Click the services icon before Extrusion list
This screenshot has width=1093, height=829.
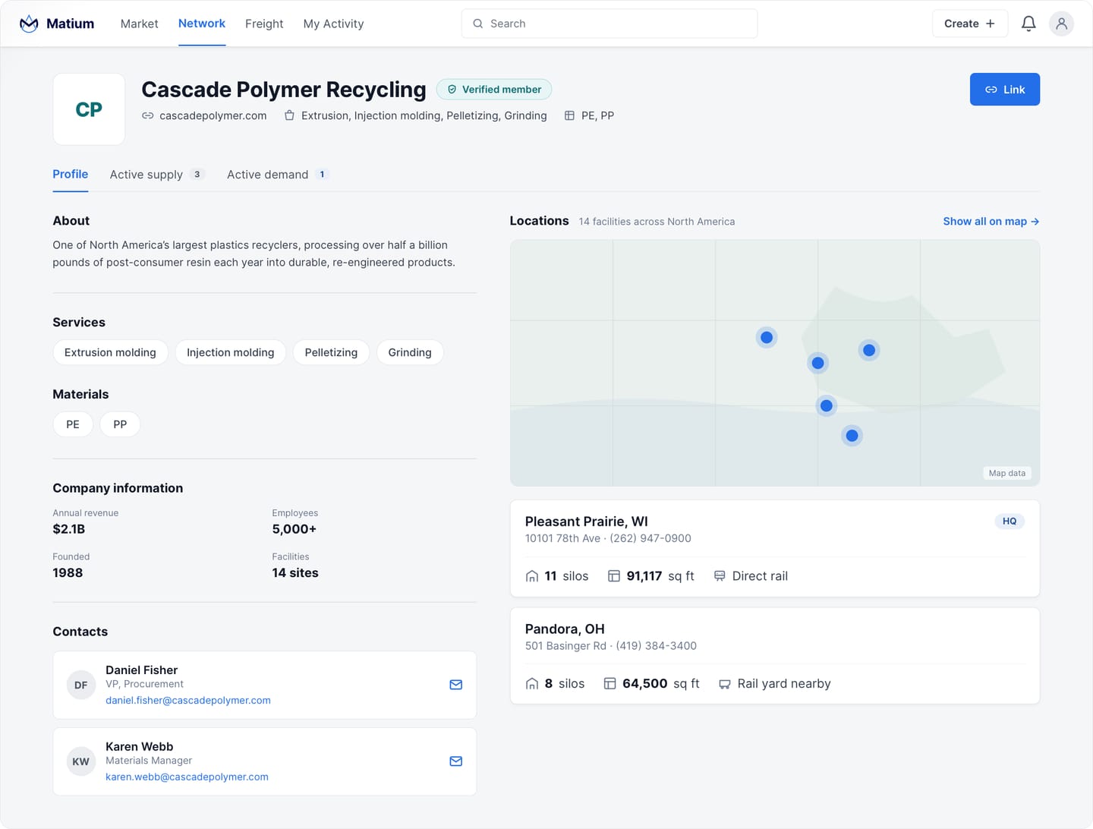pyautogui.click(x=289, y=115)
